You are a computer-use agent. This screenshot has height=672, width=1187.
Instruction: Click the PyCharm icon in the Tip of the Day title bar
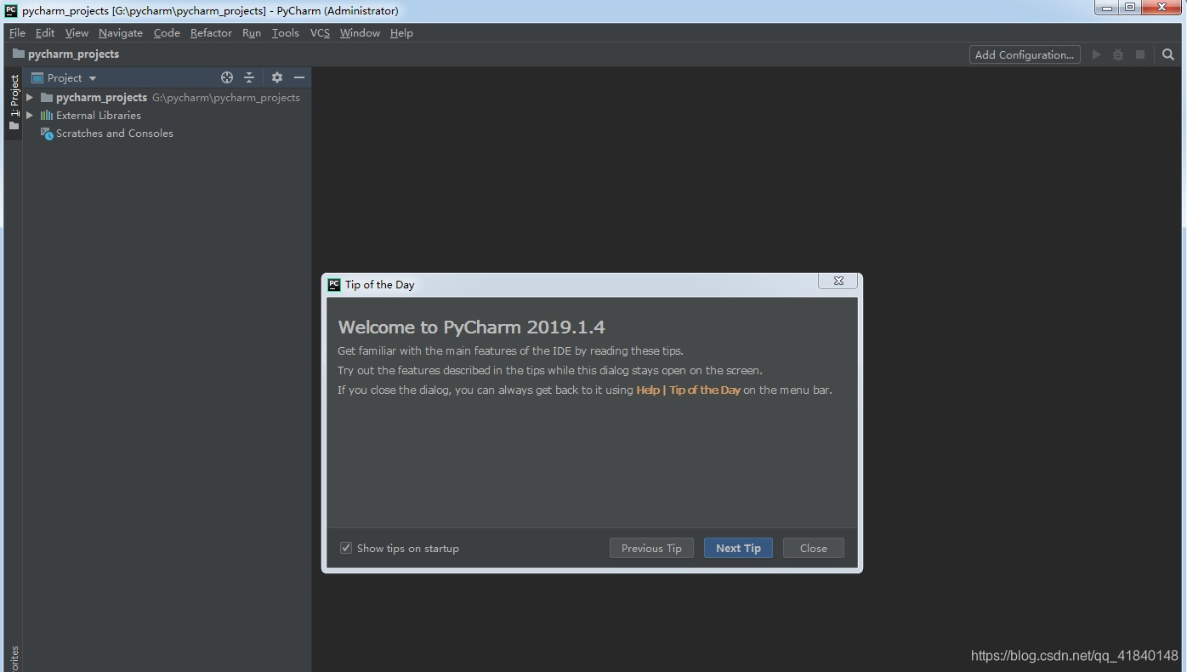[334, 285]
